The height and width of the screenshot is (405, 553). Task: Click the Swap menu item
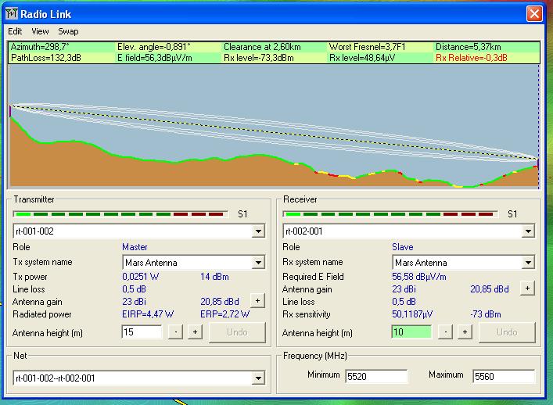(68, 31)
